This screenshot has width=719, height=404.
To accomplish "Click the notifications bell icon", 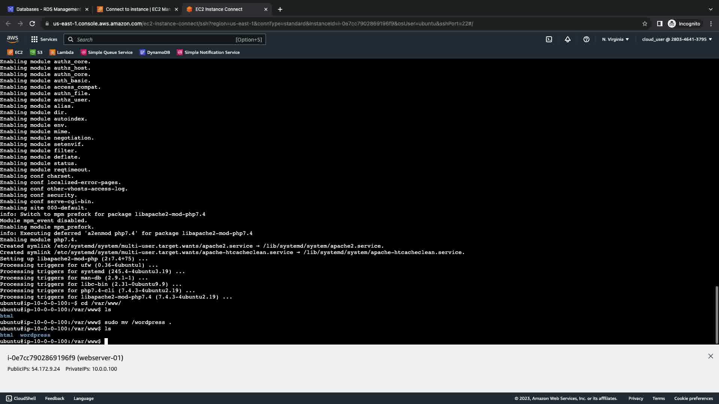I will click(x=567, y=39).
